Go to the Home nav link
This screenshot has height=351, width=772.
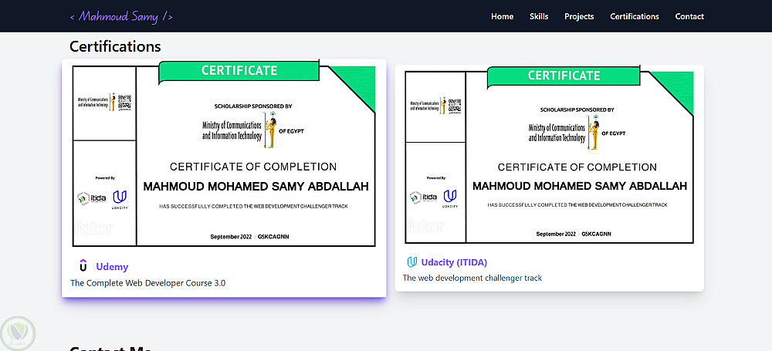[x=503, y=16]
